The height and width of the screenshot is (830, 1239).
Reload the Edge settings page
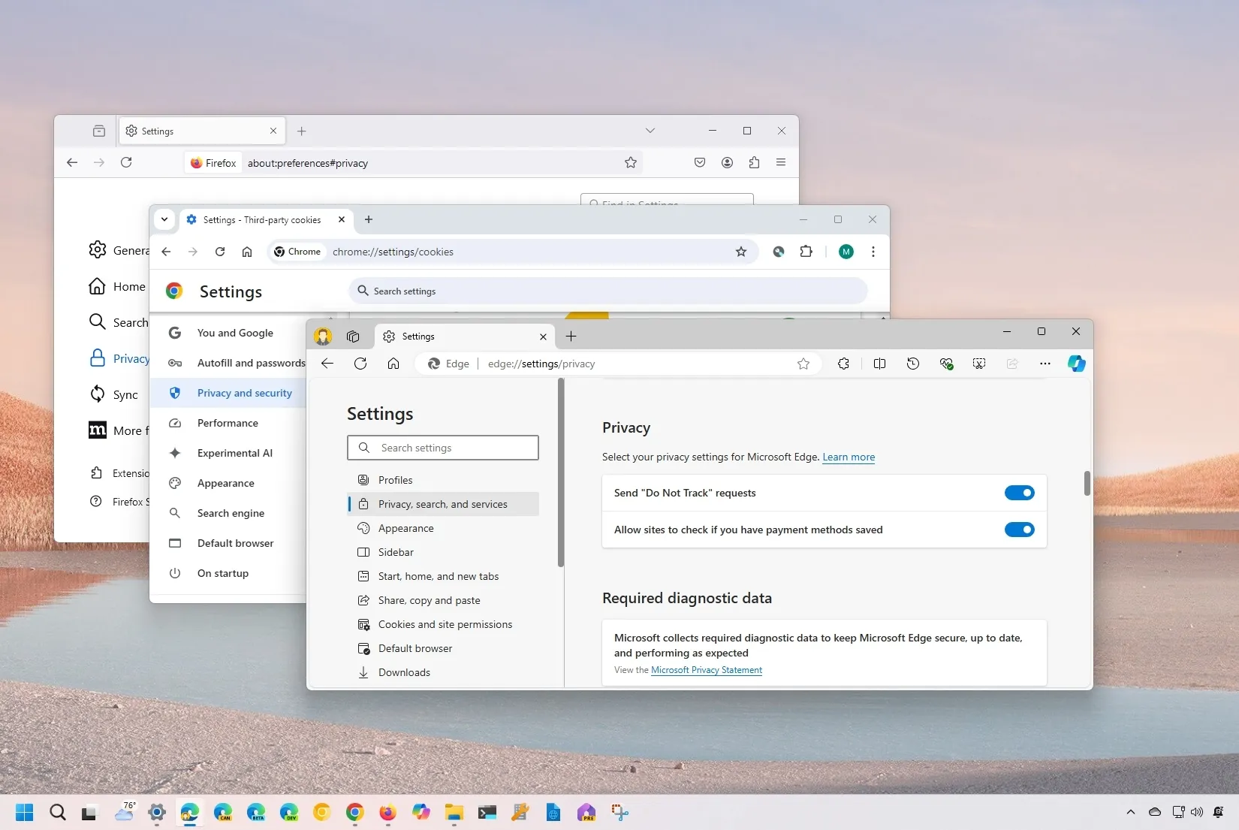pos(360,364)
